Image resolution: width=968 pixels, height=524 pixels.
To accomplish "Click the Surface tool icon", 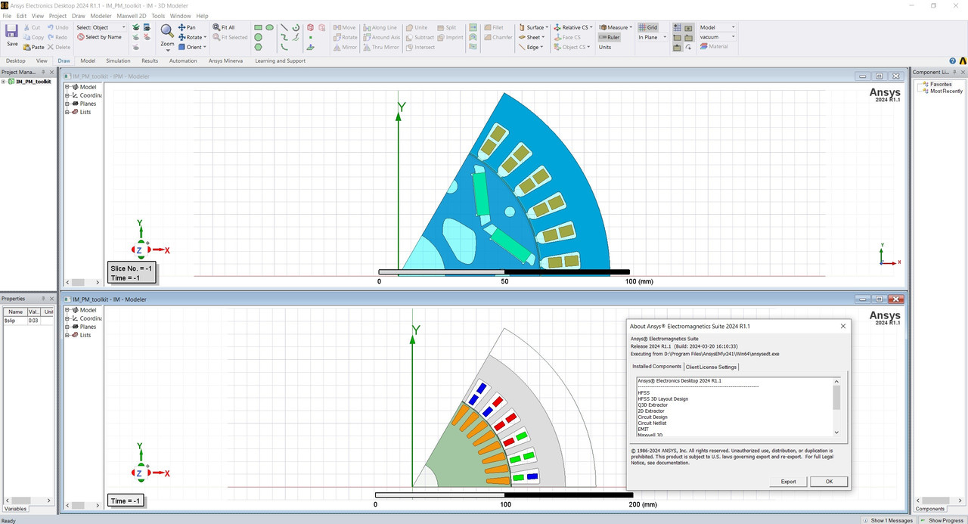I will click(521, 27).
